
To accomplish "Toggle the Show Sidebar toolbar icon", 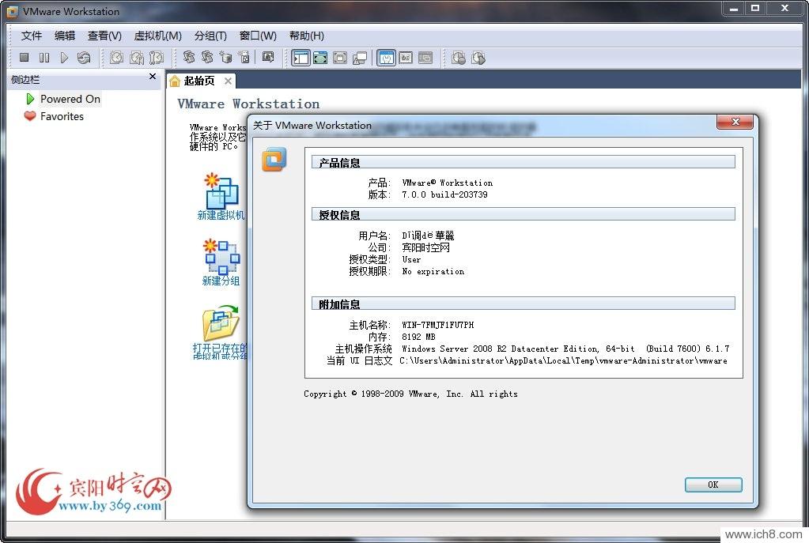I will coord(301,58).
